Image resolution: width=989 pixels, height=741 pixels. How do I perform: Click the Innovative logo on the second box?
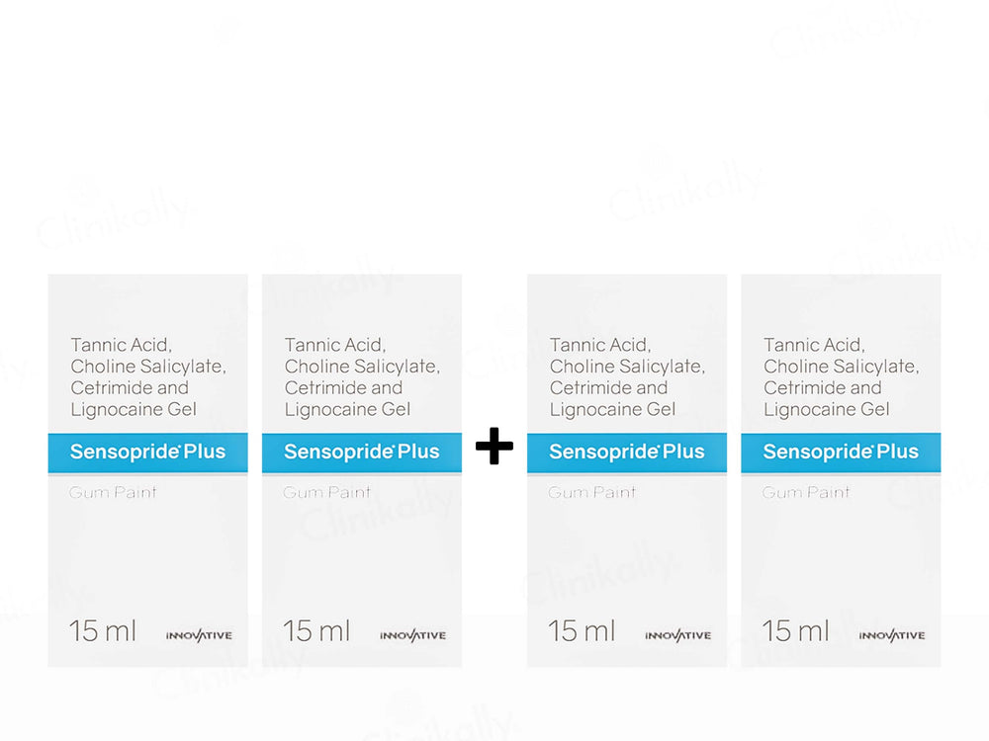coord(412,635)
